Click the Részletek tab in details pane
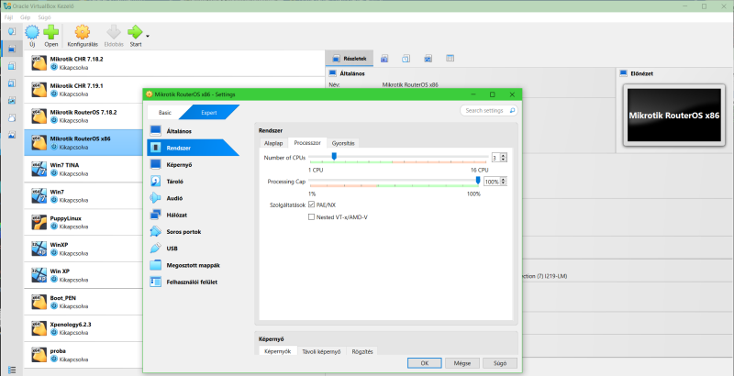734x376 pixels. tap(350, 59)
